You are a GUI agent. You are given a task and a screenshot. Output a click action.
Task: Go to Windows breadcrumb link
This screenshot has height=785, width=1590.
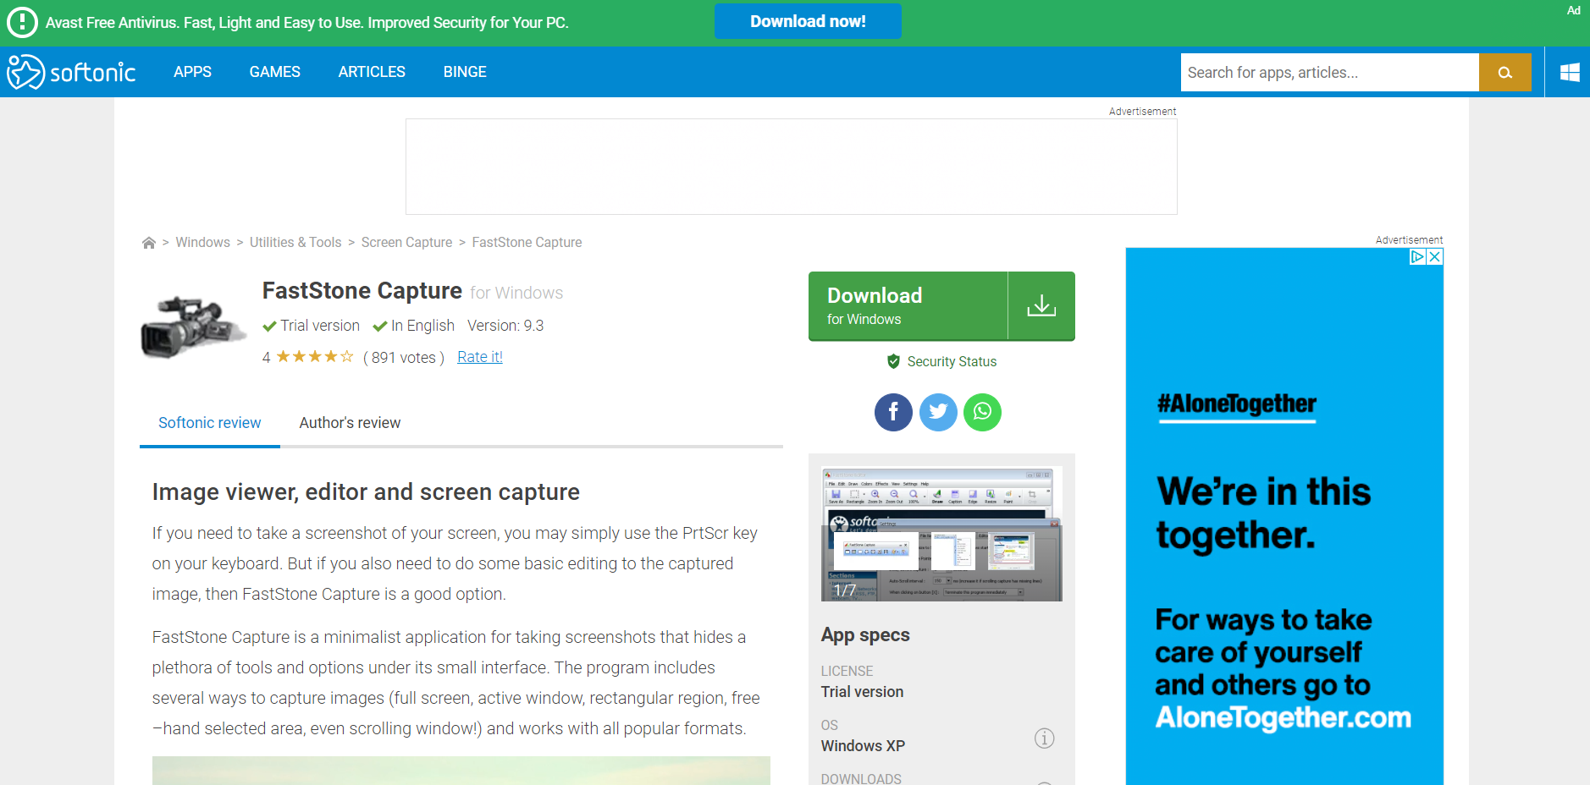coord(202,243)
